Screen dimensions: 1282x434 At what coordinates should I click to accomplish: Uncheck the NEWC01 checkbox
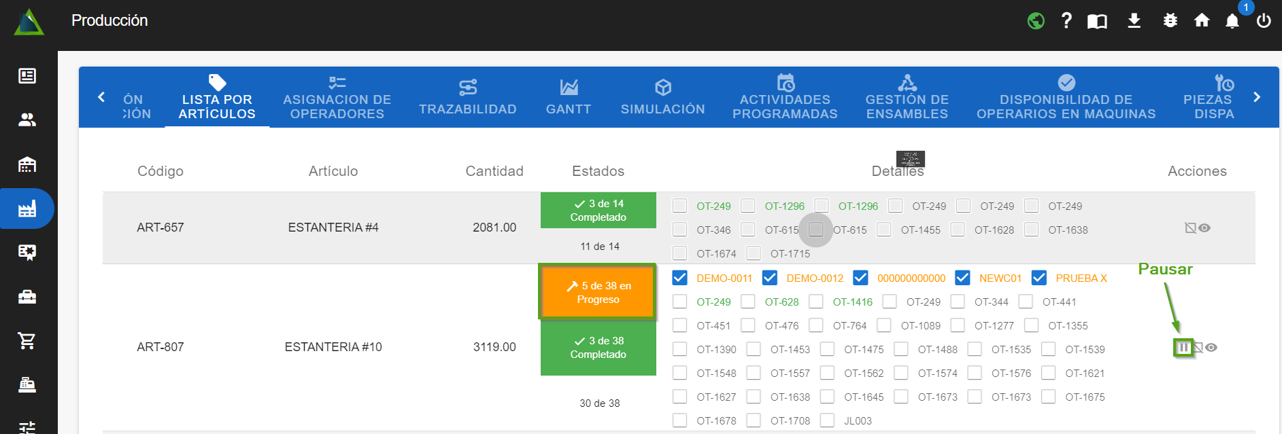(x=962, y=278)
